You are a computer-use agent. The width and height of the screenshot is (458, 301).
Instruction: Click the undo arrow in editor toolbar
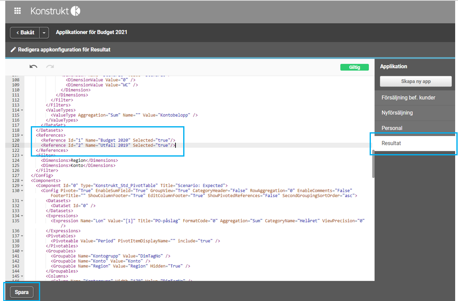click(34, 67)
